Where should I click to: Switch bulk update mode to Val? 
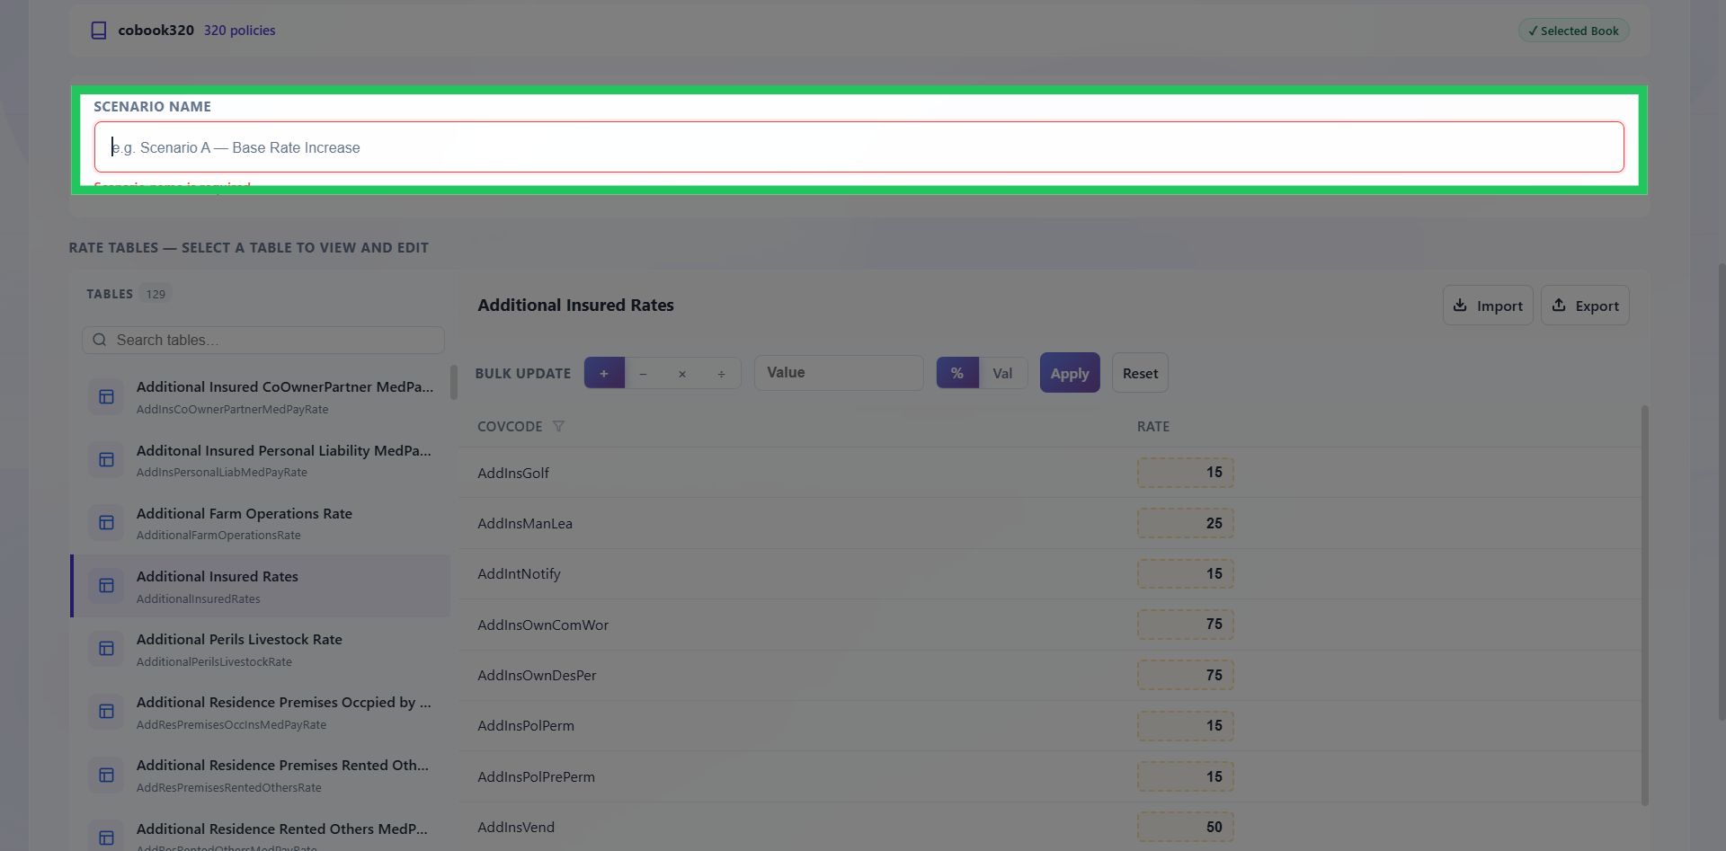click(x=1002, y=373)
